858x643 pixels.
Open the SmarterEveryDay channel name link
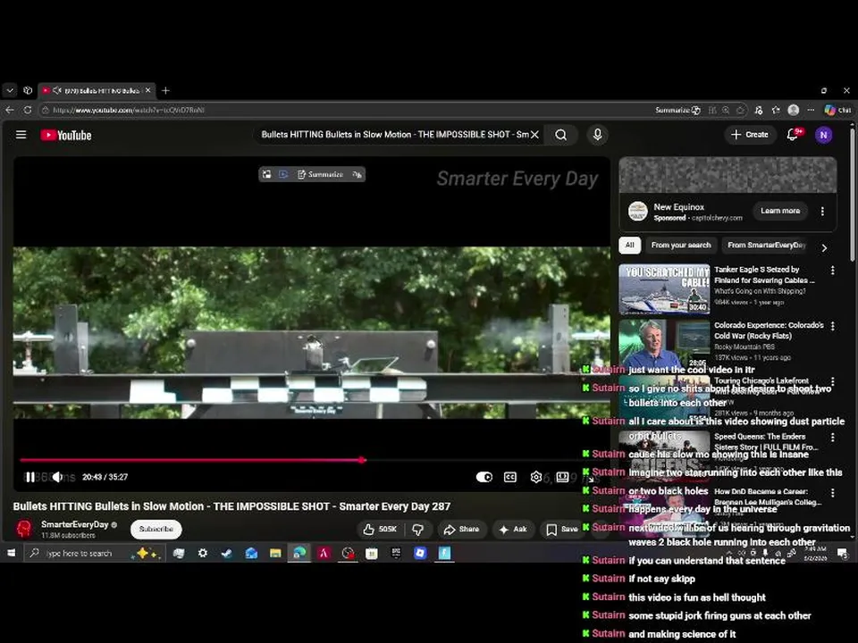click(x=75, y=524)
